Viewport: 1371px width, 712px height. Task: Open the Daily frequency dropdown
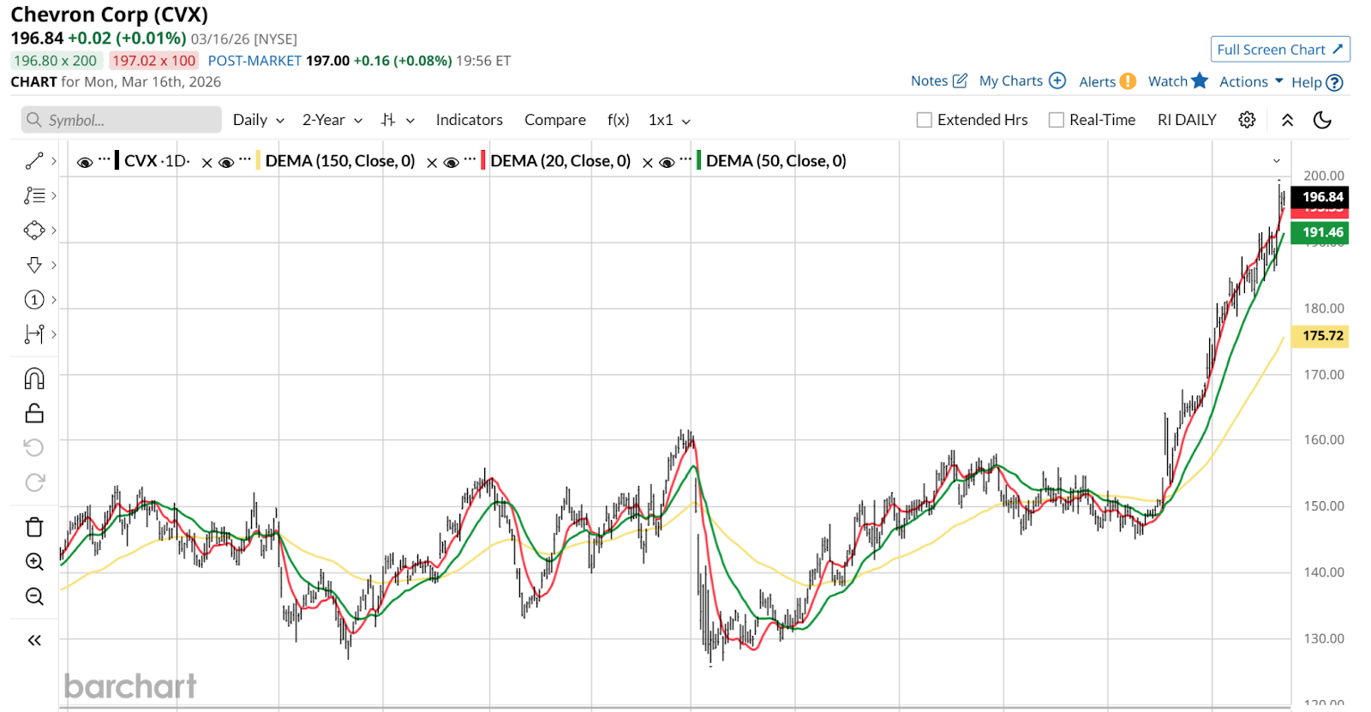(259, 120)
